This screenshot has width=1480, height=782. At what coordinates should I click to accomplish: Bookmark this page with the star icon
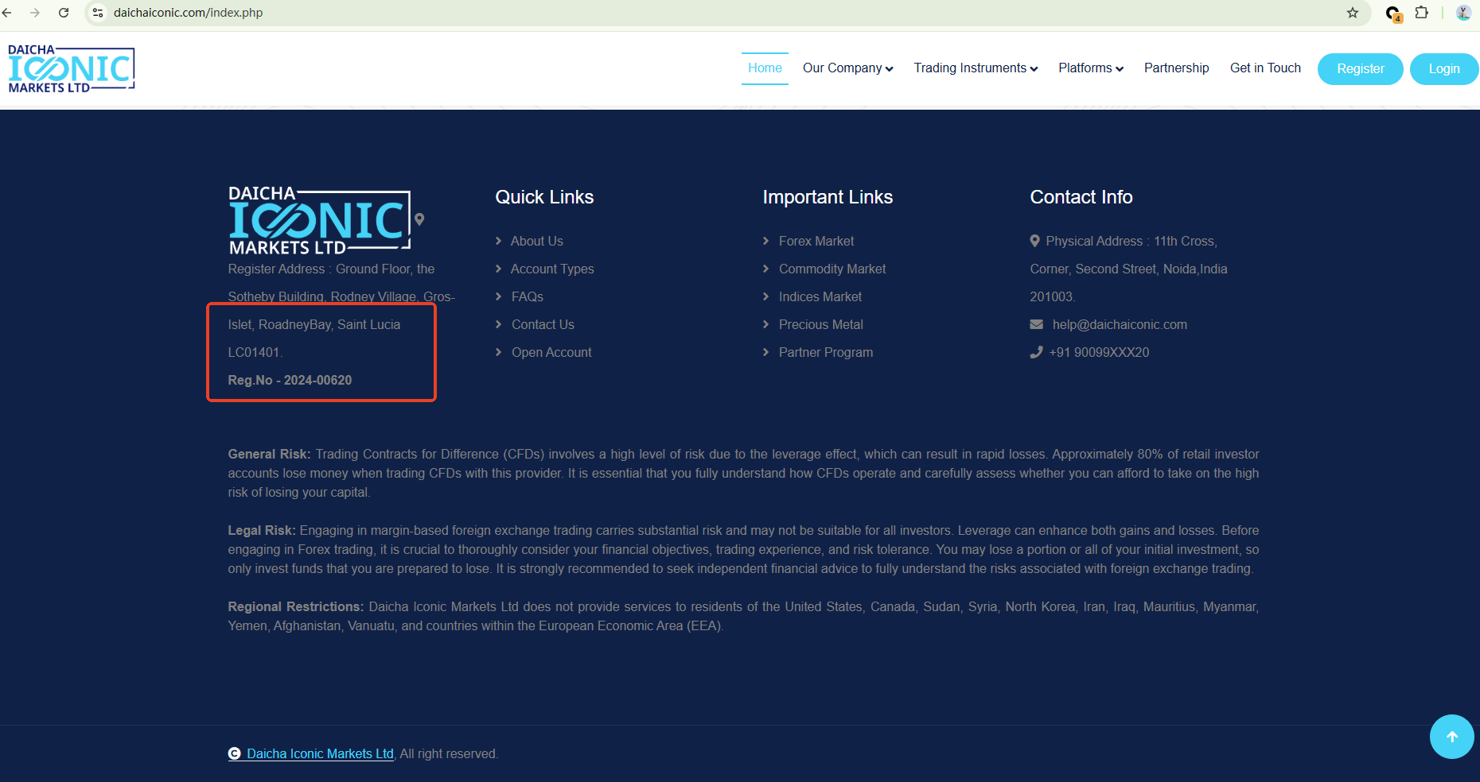pos(1353,13)
